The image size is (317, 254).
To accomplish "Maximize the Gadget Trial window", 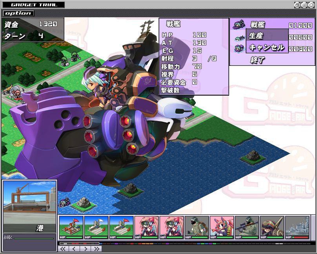I will (304, 5).
